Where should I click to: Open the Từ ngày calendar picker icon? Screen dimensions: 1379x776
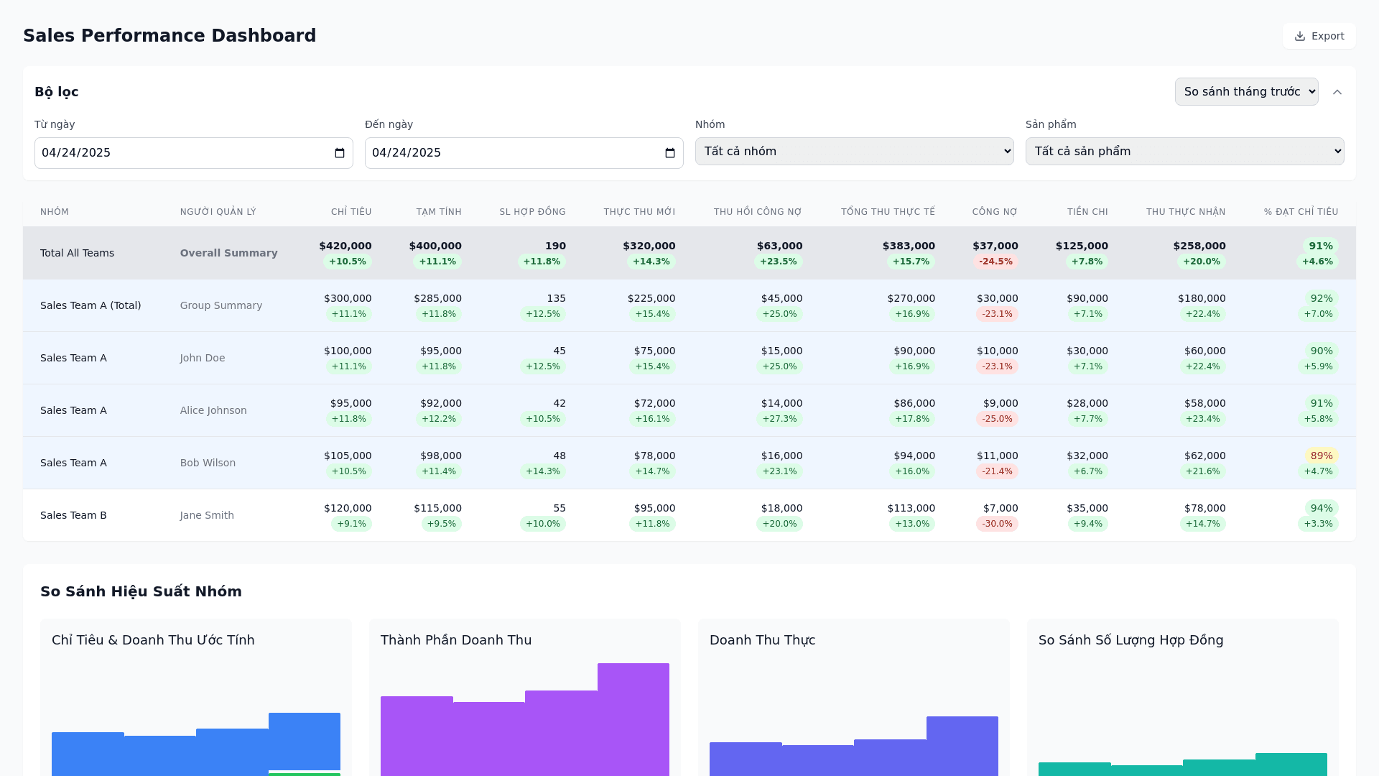[x=340, y=153]
